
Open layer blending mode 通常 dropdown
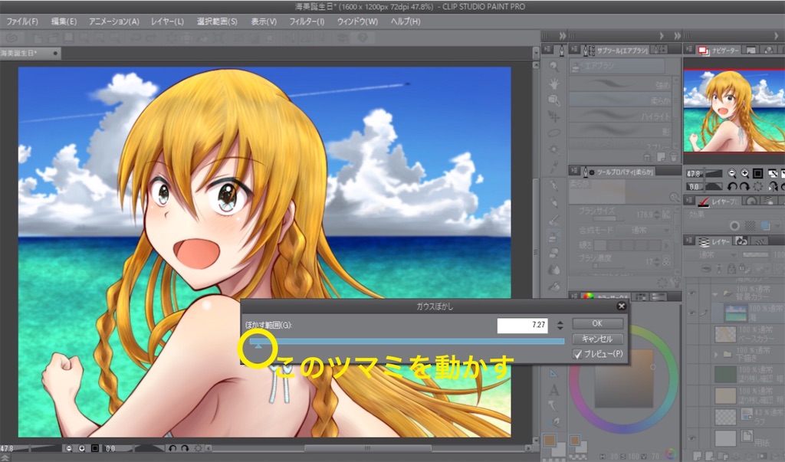pos(710,255)
